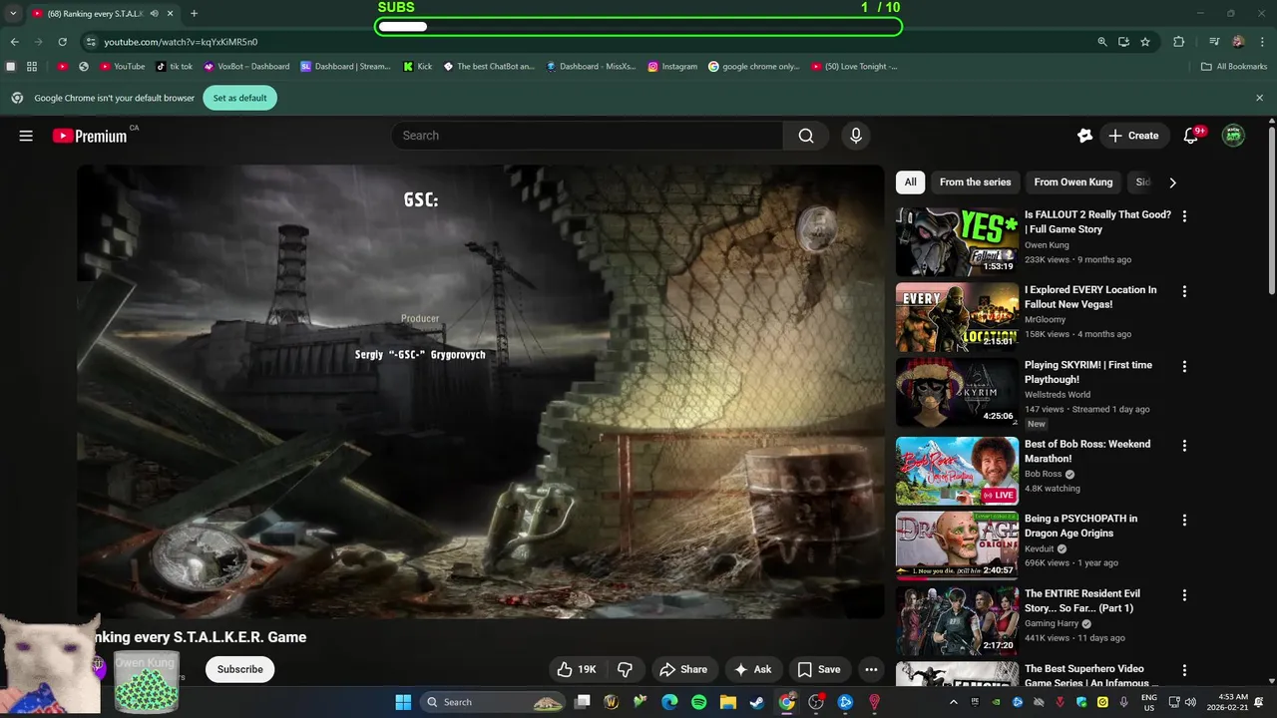Open more actions for Fallout 2 video

coord(1184,216)
